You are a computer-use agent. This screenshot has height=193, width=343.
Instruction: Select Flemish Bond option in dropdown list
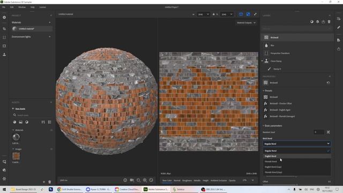point(297,161)
